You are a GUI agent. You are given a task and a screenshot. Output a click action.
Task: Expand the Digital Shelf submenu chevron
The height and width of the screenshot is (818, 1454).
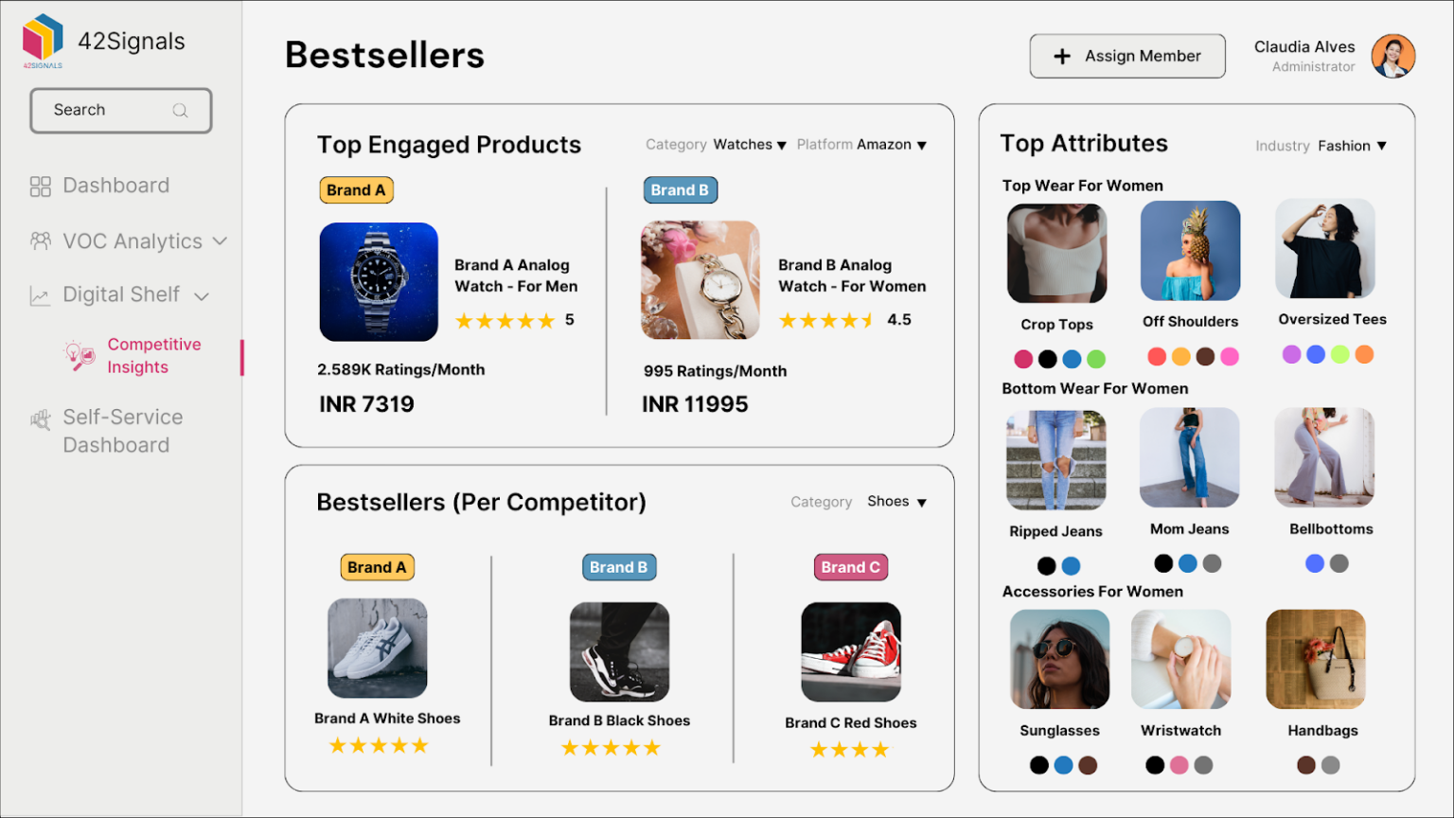pyautogui.click(x=202, y=296)
